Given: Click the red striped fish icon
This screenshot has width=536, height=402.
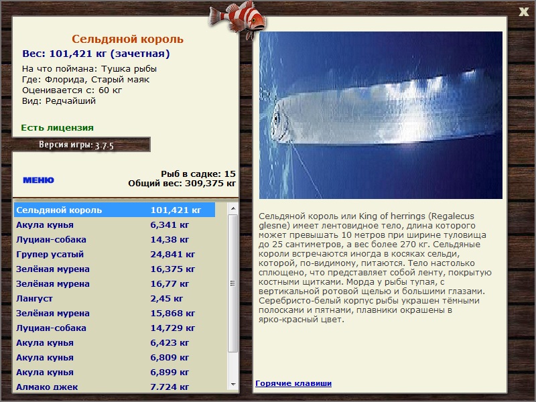Looking at the screenshot, I should [237, 19].
